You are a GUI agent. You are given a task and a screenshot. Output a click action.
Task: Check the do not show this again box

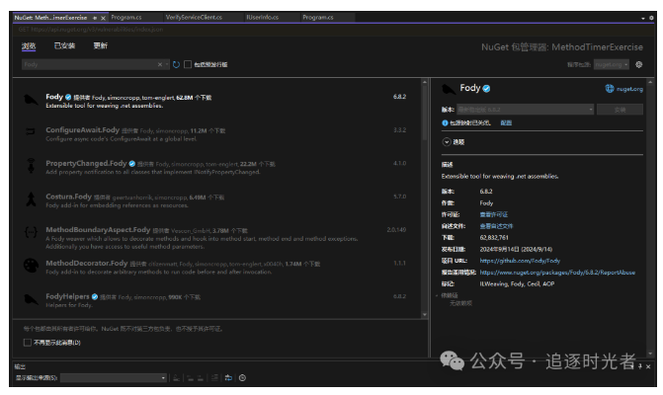28,343
